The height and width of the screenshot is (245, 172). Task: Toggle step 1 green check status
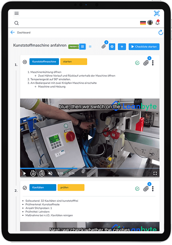(x=137, y=63)
